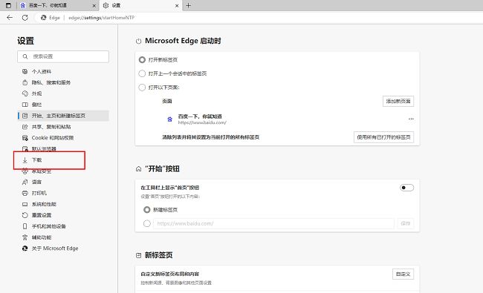Click the power icon beside Microsoft Edge 启动时
This screenshot has height=293, width=483.
point(139,42)
